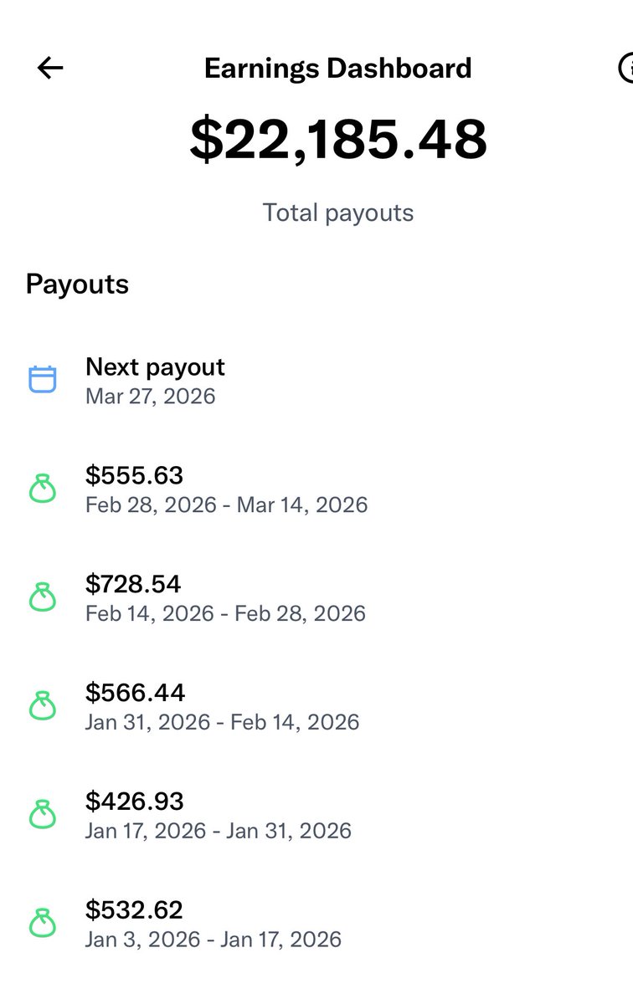The height and width of the screenshot is (1004, 633).
Task: Click the $22,185.48 total amount
Action: (338, 139)
